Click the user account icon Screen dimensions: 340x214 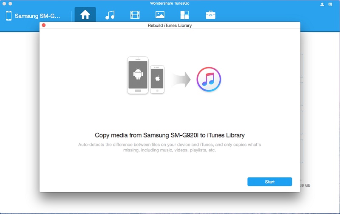322,5
